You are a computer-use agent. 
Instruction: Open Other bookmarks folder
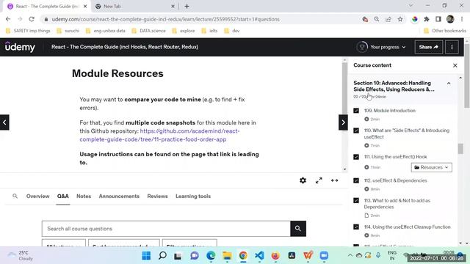point(445,31)
